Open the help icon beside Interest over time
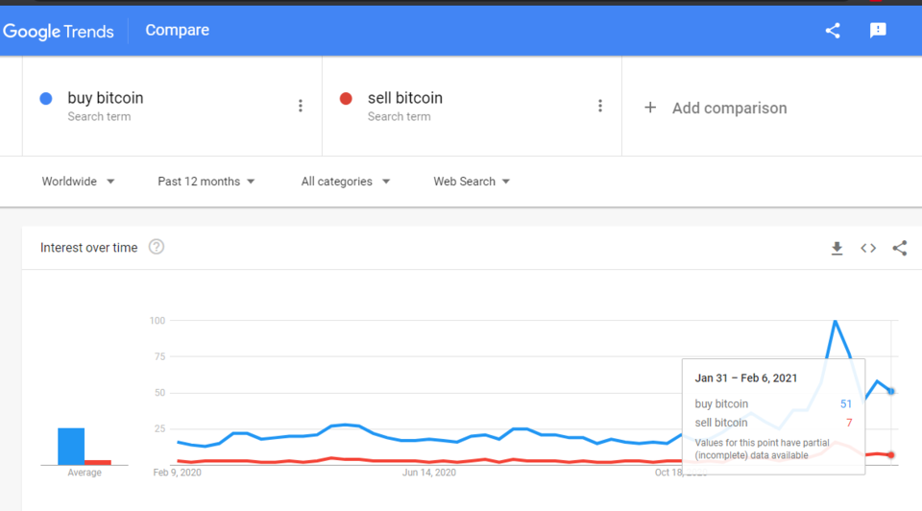 (157, 247)
